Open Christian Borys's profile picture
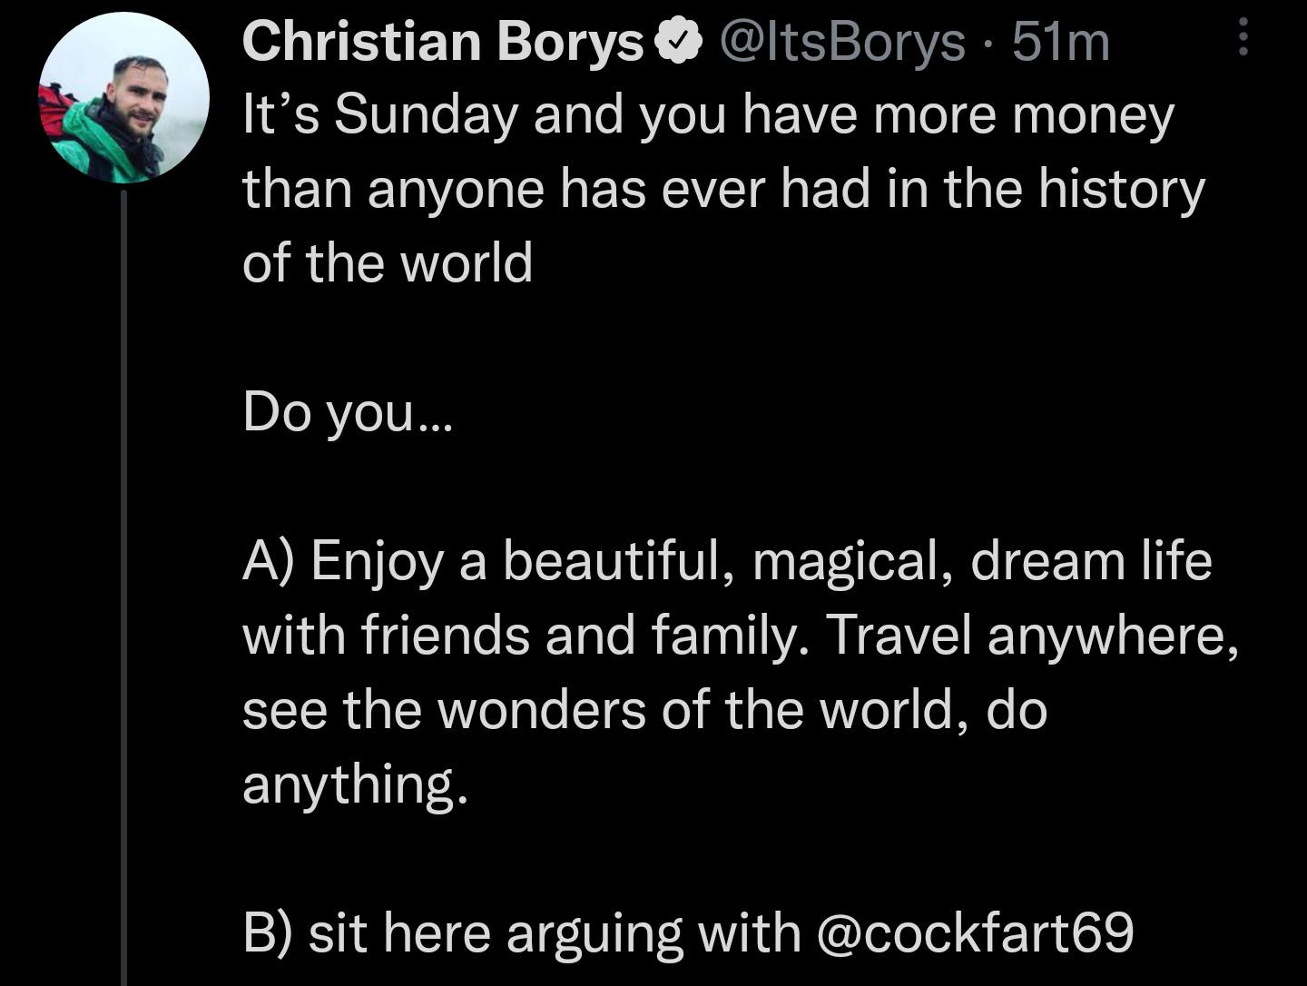The height and width of the screenshot is (986, 1307). coord(123,98)
